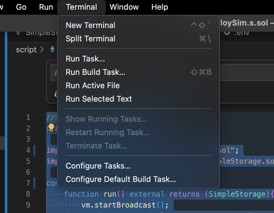Screen dimensions: 274x213
Task: Choose Configure Default Build Task...
Action: 139,179
